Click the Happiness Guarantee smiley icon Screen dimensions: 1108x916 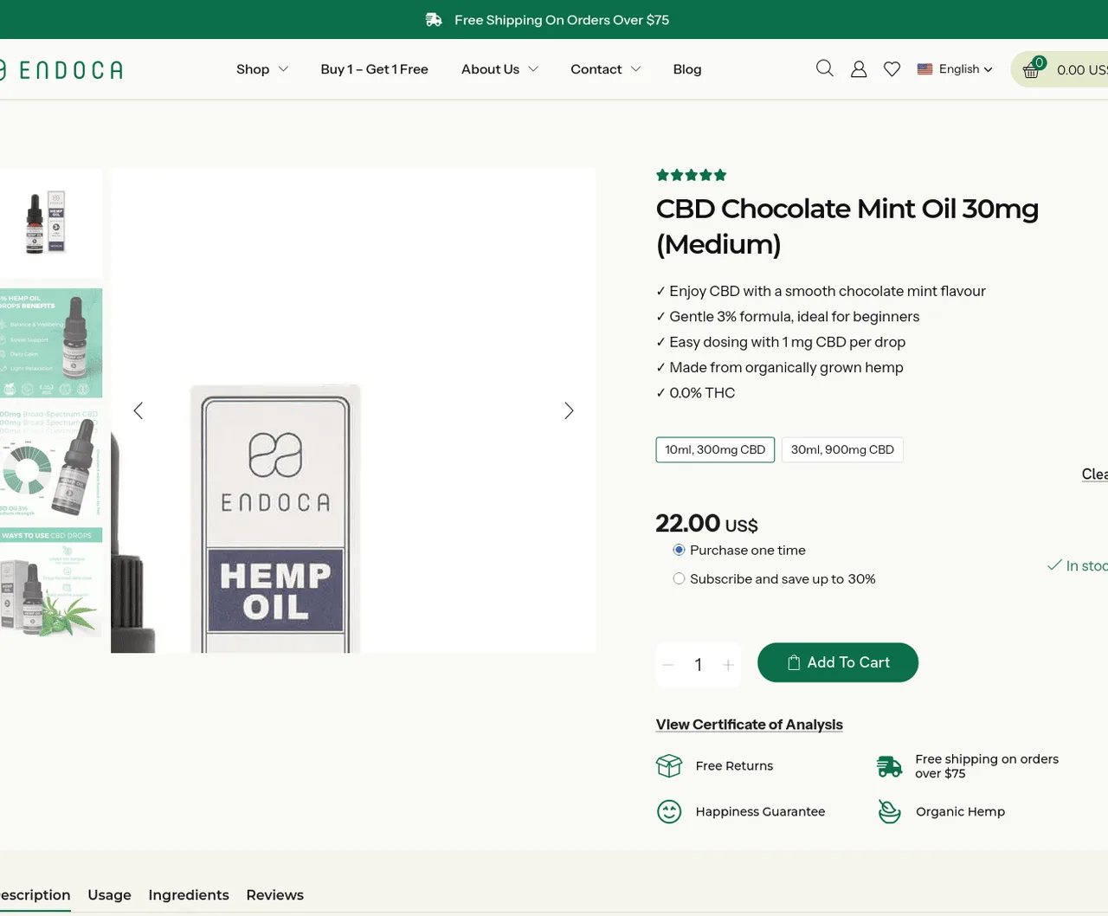click(669, 811)
